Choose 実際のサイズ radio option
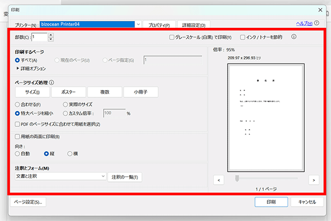The width and height of the screenshot is (331, 221). (65, 104)
